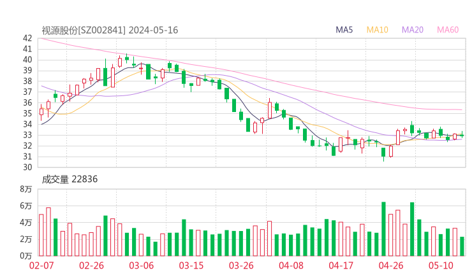Click the MA10 legend label
This screenshot has height=280, width=472.
pos(377,30)
